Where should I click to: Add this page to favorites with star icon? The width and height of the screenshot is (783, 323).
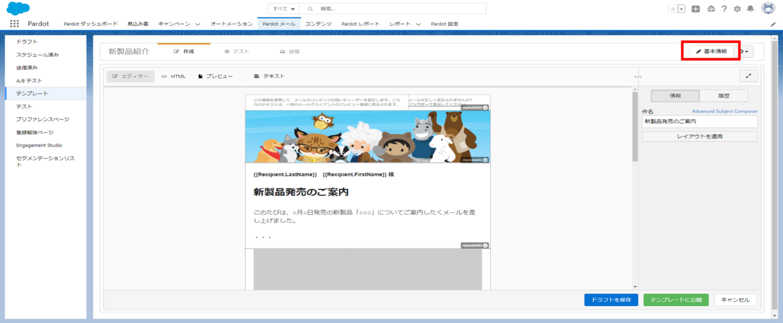672,9
